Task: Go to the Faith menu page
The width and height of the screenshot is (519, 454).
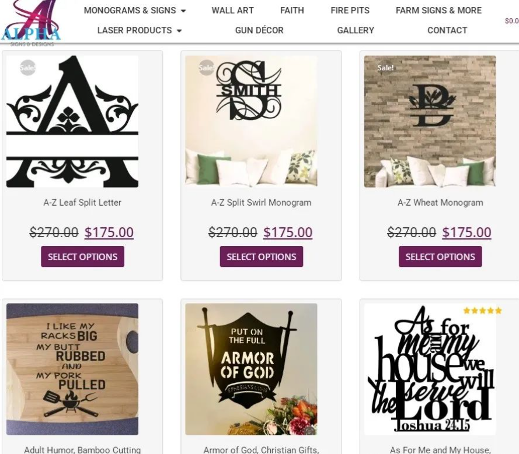Action: pyautogui.click(x=292, y=10)
